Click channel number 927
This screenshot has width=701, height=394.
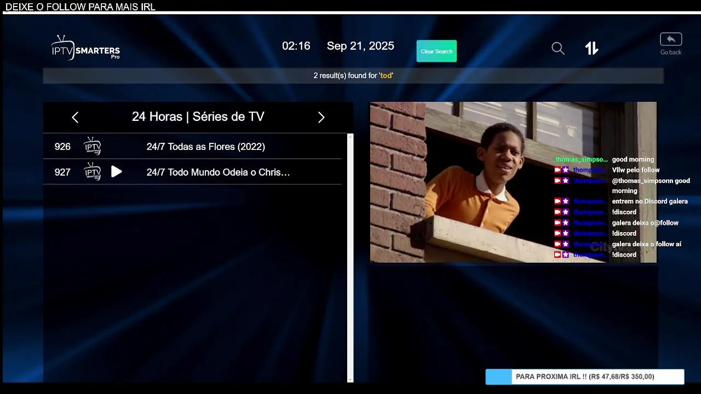tap(62, 172)
